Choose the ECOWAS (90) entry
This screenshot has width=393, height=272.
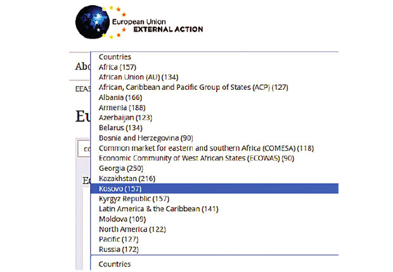[196, 158]
